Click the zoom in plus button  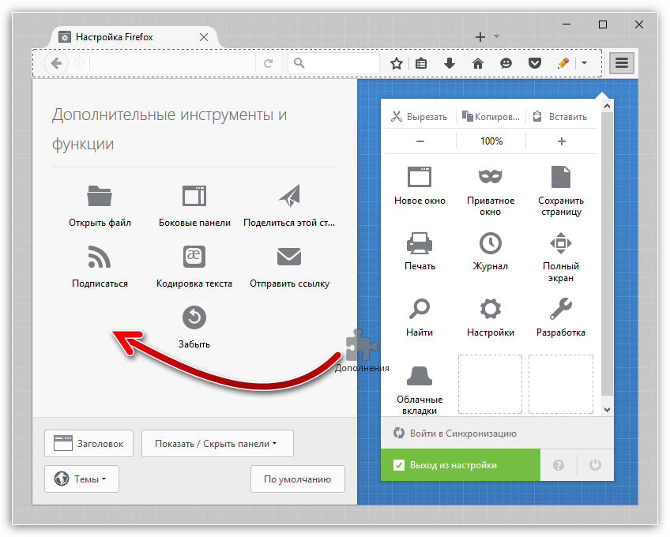click(562, 141)
